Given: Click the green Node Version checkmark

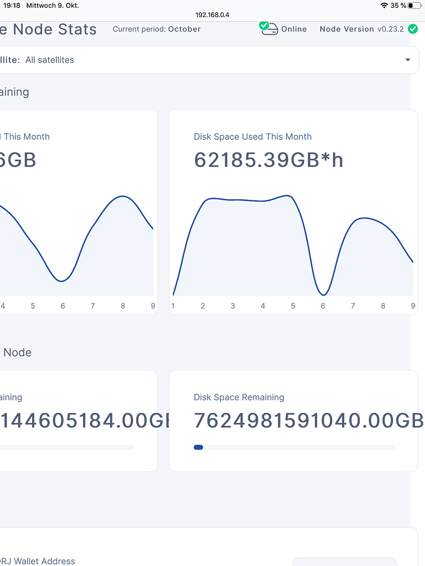Looking at the screenshot, I should pos(413,29).
